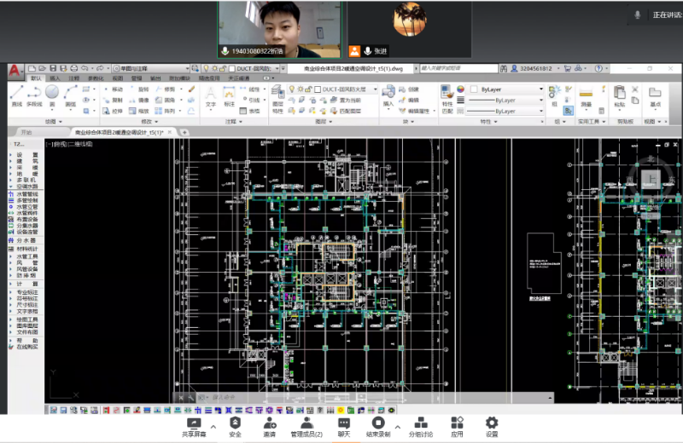Open the Measure (测量) utility
This screenshot has height=443, width=683.
[x=586, y=95]
